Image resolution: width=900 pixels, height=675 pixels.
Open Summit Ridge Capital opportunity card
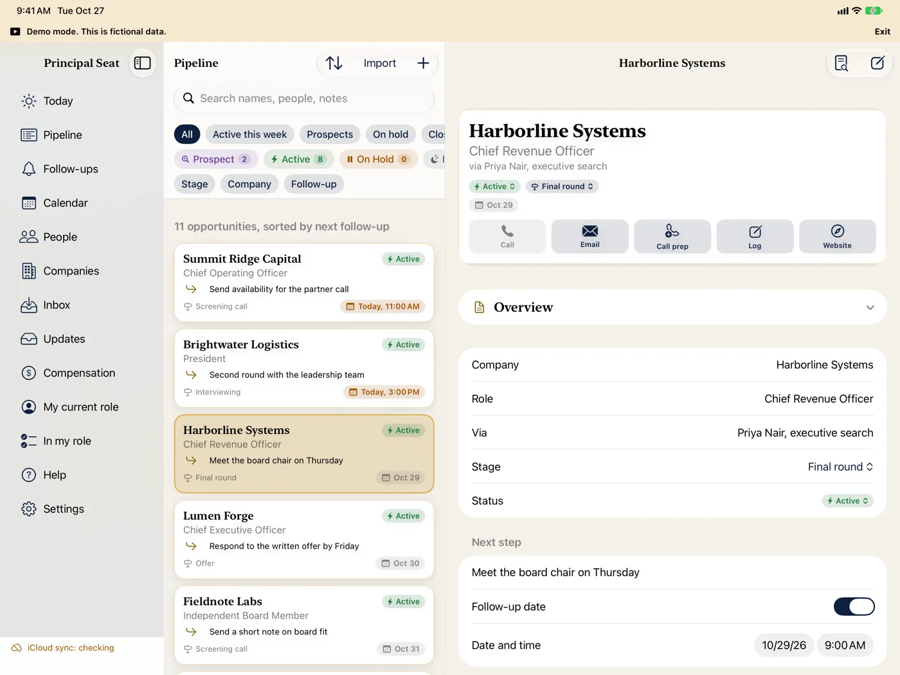304,283
